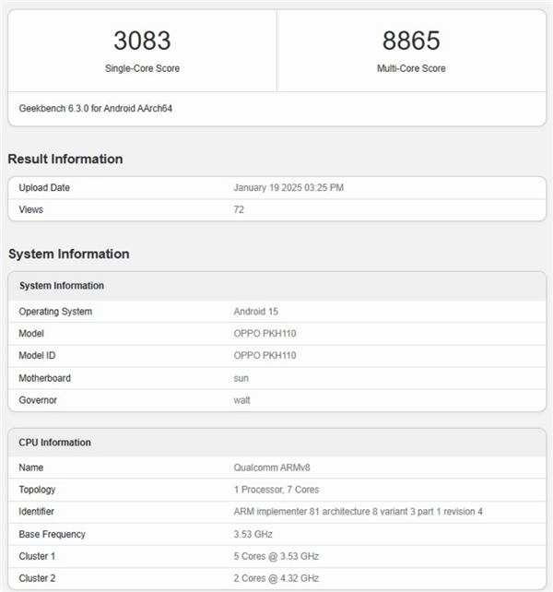The image size is (553, 592).
Task: Click the Views label
Action: tap(31, 209)
